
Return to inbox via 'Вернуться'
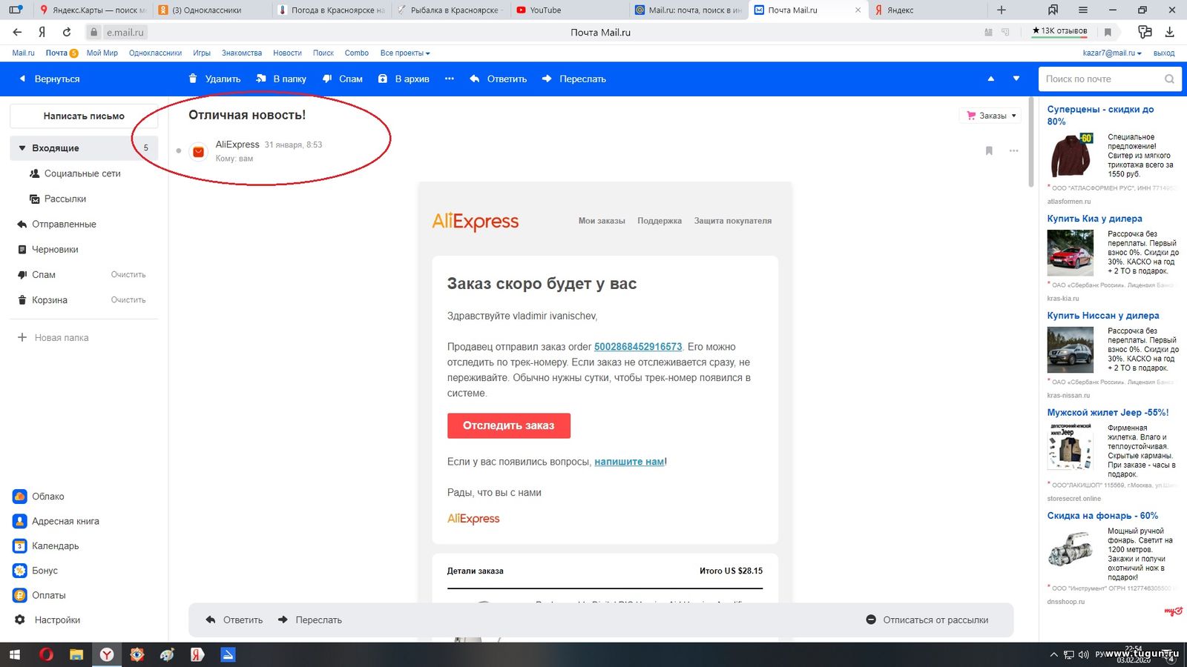(x=49, y=79)
